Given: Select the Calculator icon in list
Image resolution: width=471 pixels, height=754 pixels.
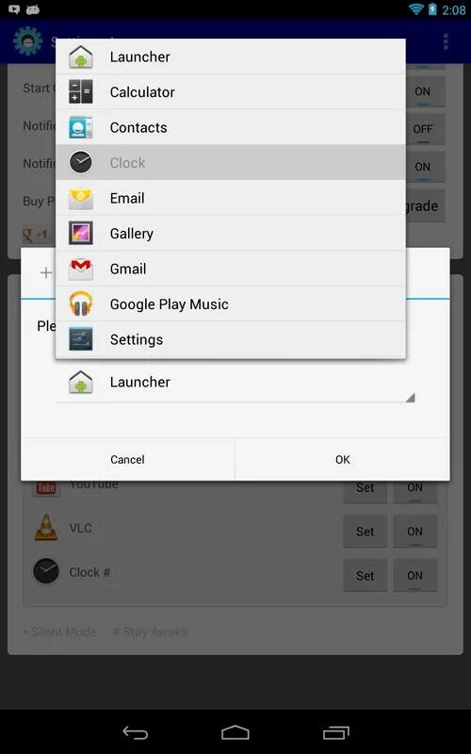Looking at the screenshot, I should [80, 91].
